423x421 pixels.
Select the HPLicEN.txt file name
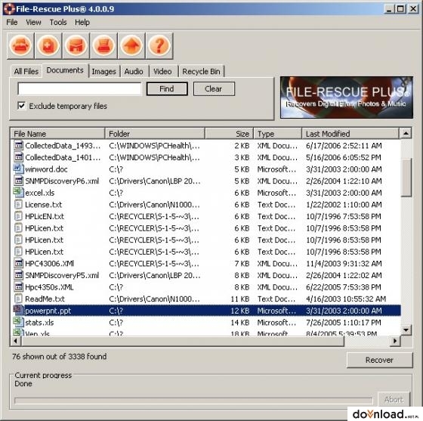[45, 216]
